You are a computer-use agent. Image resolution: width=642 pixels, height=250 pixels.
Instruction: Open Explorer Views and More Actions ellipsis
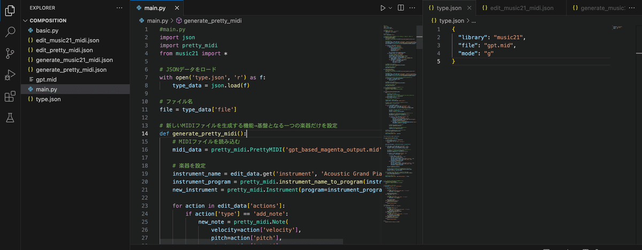[x=119, y=8]
